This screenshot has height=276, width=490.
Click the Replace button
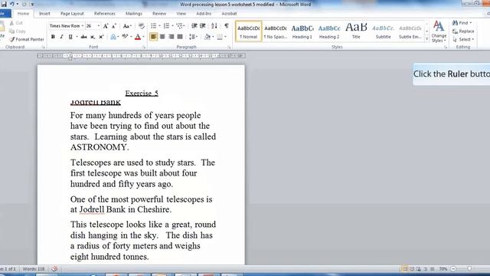[x=463, y=31]
